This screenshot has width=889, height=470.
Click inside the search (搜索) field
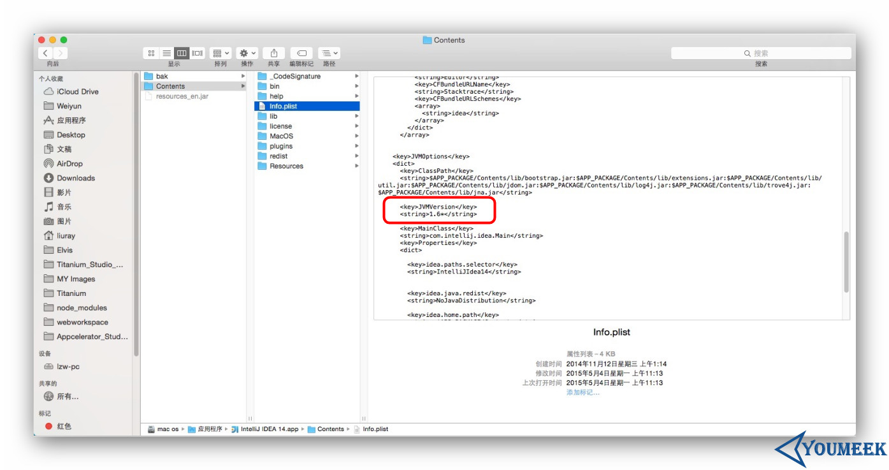(760, 53)
